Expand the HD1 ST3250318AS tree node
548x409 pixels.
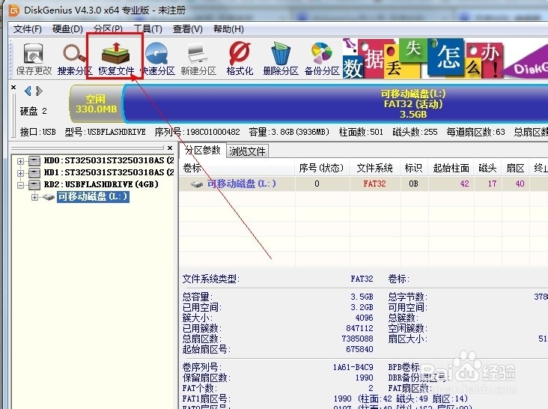[21, 173]
